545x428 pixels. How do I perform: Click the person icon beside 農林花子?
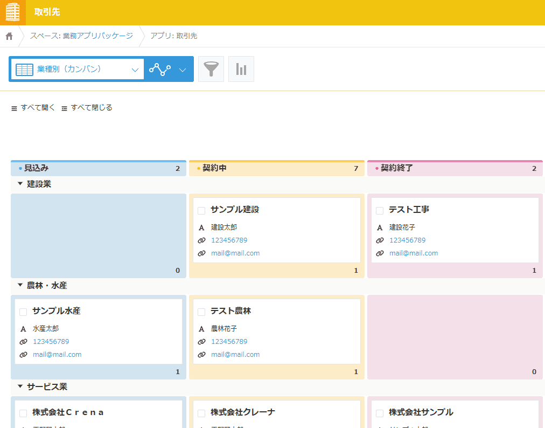tap(201, 329)
